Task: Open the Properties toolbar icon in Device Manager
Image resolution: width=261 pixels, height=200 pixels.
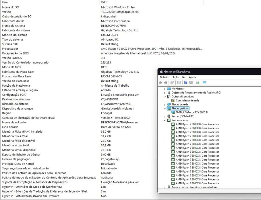Action: pos(179,83)
